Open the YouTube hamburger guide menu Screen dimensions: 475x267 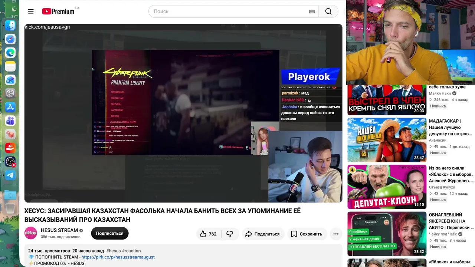click(x=31, y=11)
